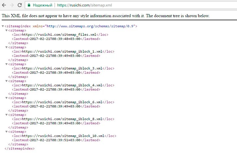
Task: Click lastmod value under sitemap_iblock_4.xml
Action: pyautogui.click(x=55, y=90)
